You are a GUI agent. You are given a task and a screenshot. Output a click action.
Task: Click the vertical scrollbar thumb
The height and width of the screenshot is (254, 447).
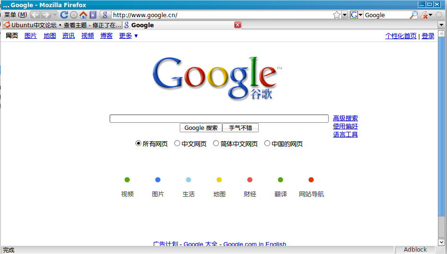click(x=441, y=126)
